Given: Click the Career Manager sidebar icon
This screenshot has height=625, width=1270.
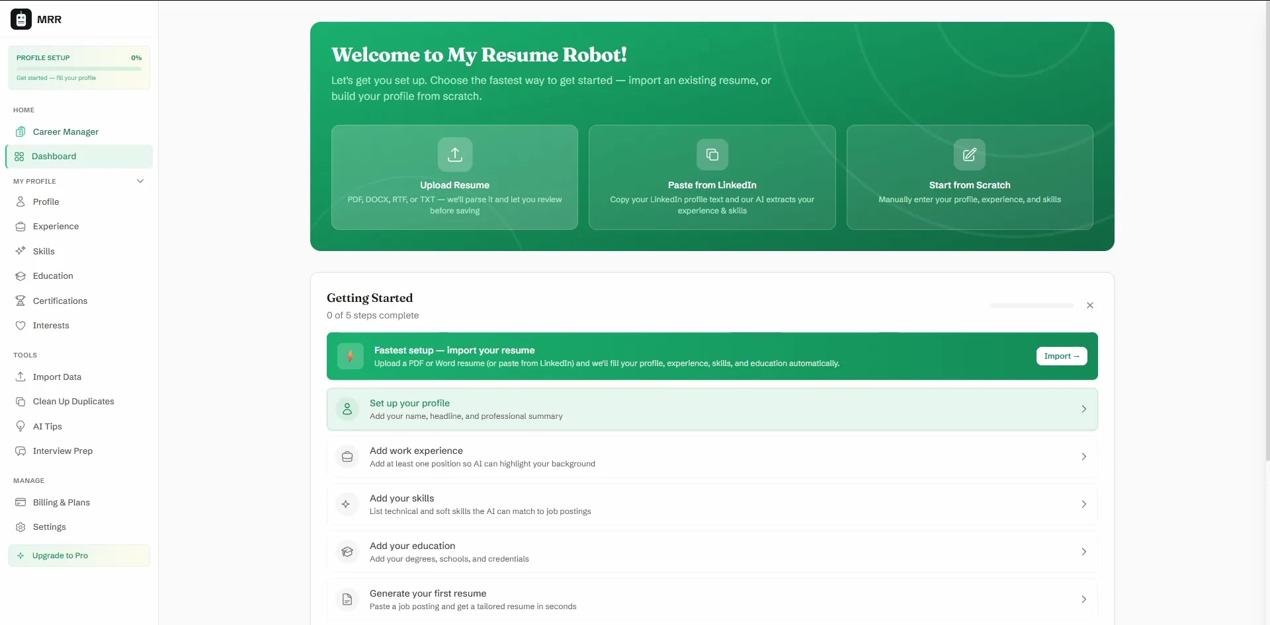Looking at the screenshot, I should click(21, 131).
